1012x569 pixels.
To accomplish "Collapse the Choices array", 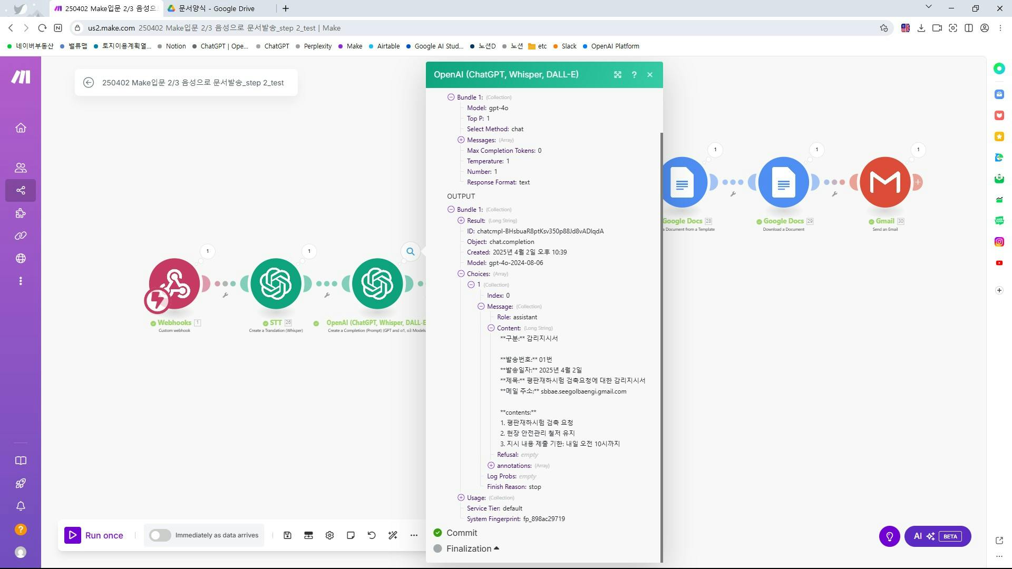I will [x=461, y=274].
